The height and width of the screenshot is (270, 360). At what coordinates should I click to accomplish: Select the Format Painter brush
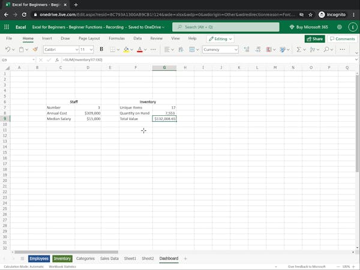click(35, 49)
